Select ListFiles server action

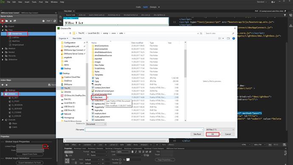pos(16,37)
